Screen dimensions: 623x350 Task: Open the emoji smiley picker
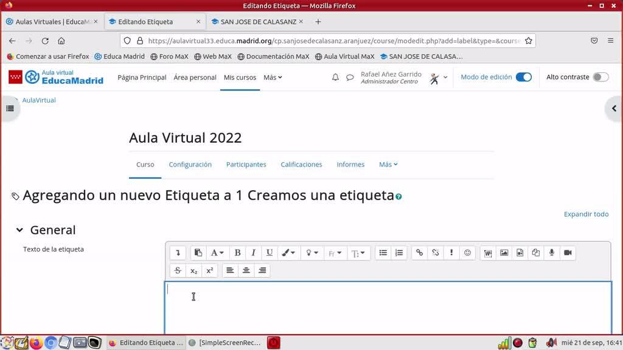pos(467,253)
